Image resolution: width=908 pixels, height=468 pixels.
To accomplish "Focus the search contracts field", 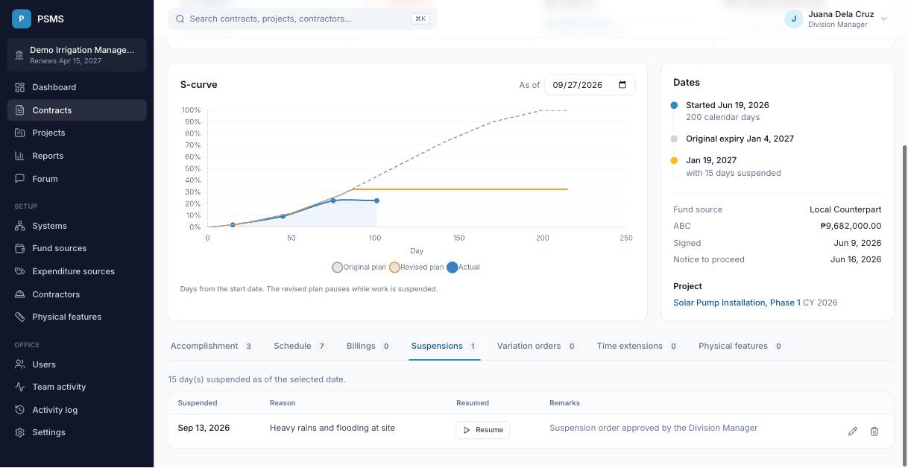I will pyautogui.click(x=303, y=19).
